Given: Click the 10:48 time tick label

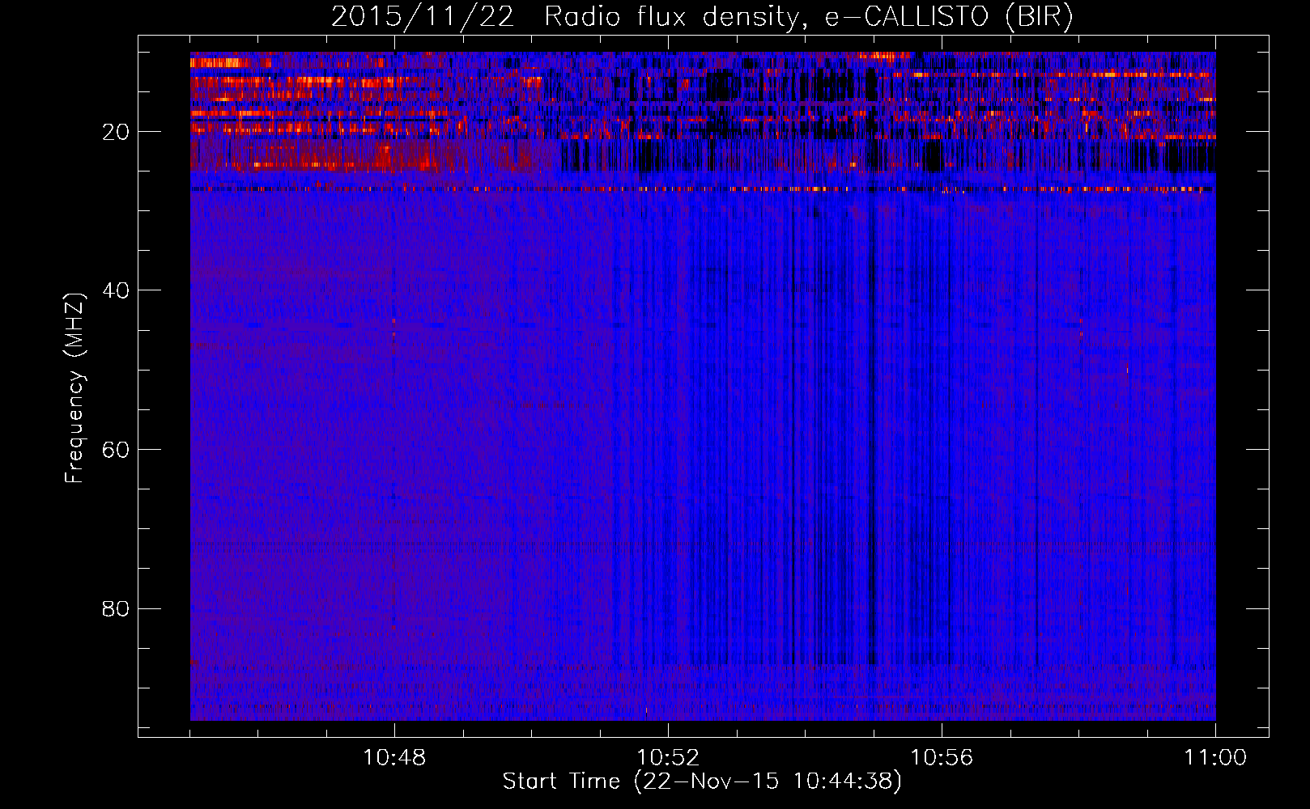Looking at the screenshot, I should click(394, 758).
